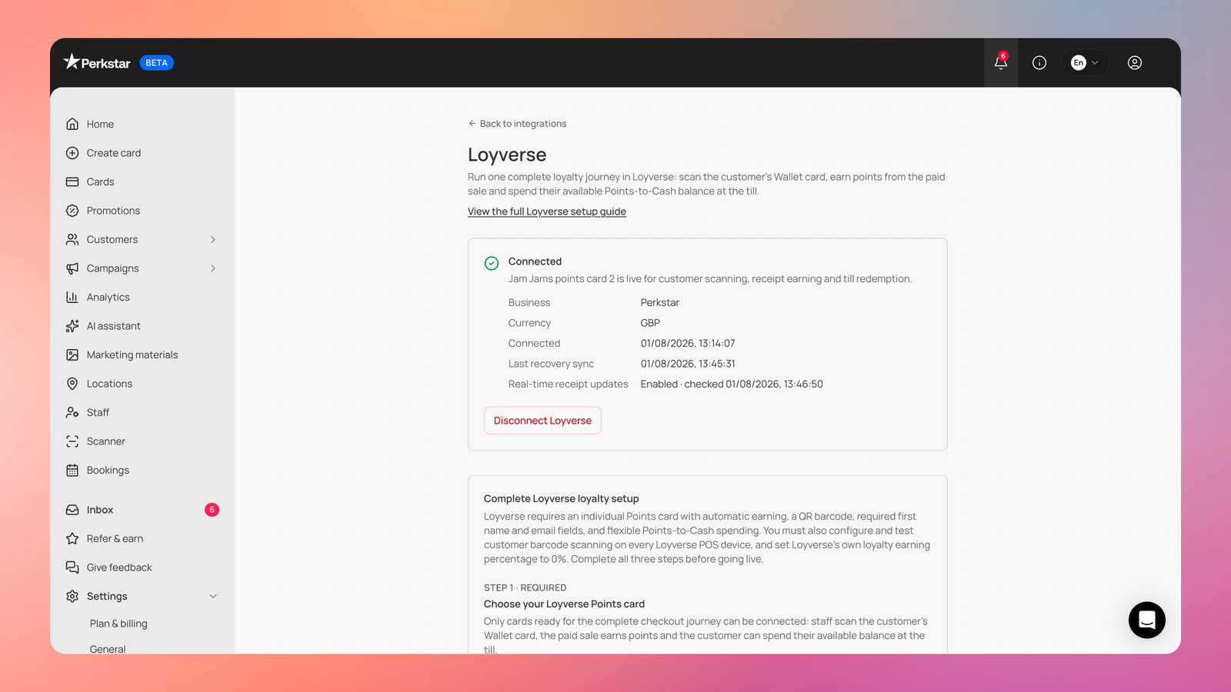Click the 'GBP' currency value
Image resolution: width=1231 pixels, height=692 pixels.
[x=650, y=323]
